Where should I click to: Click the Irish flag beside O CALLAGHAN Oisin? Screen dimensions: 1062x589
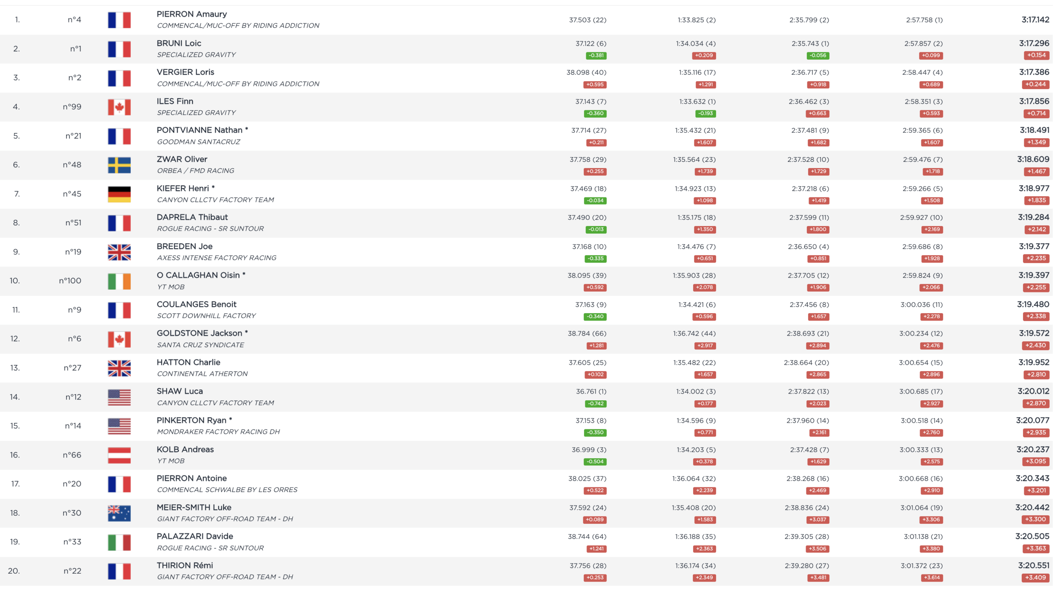pos(119,281)
